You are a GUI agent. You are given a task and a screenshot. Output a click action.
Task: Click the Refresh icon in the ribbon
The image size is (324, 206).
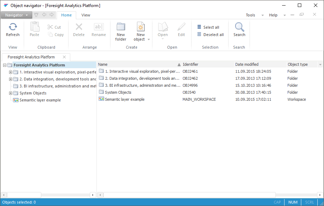pyautogui.click(x=13, y=27)
